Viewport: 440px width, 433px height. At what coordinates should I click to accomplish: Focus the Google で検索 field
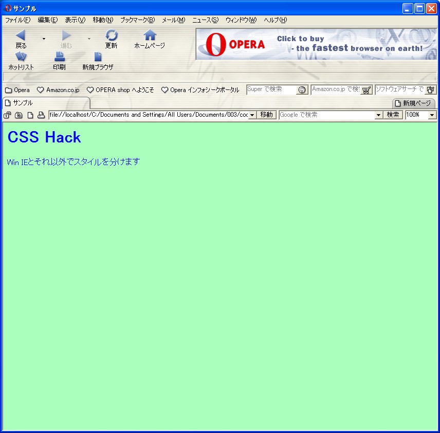(327, 115)
